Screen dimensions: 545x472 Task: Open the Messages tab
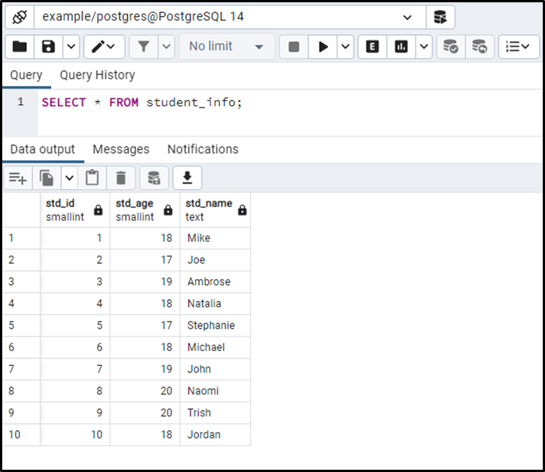(x=121, y=149)
